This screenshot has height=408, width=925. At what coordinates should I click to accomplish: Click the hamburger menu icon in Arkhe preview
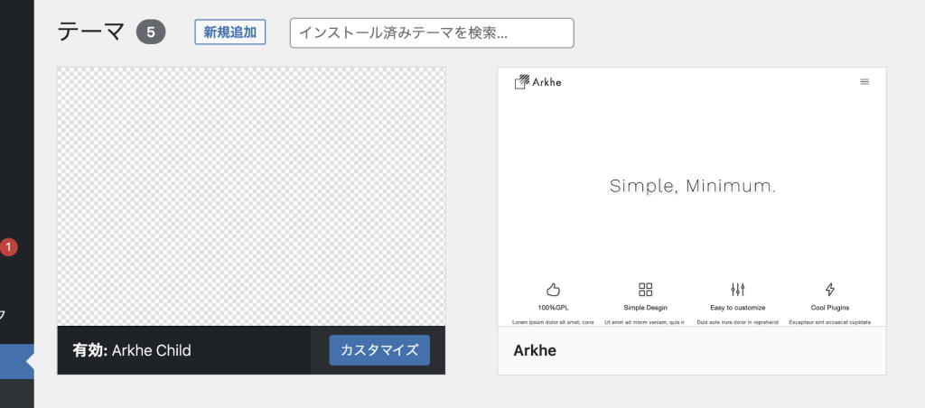coord(864,82)
